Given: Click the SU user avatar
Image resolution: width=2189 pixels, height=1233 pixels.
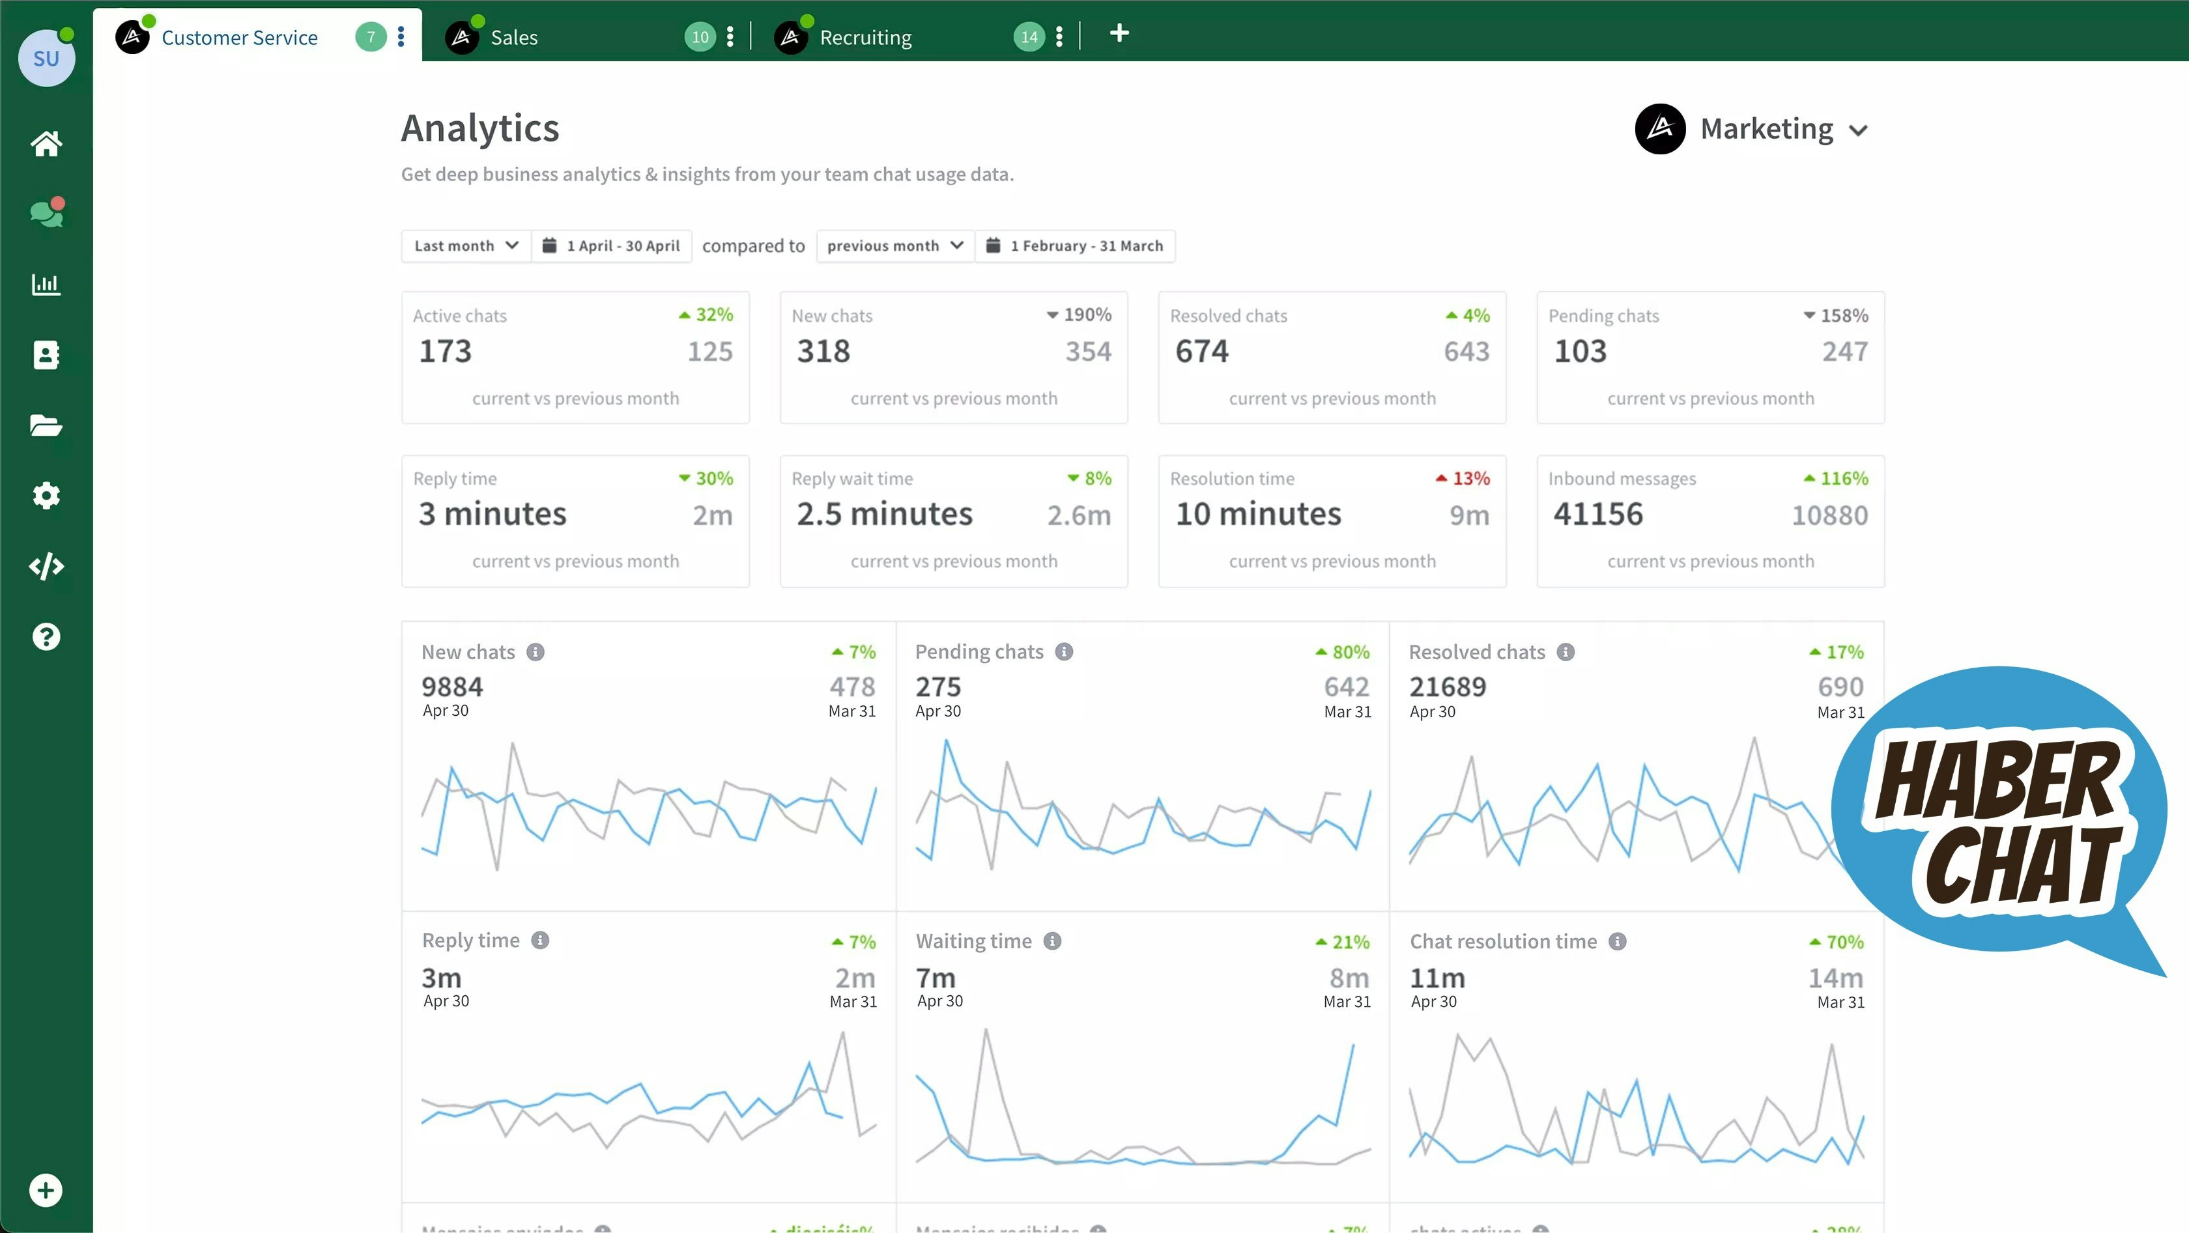Looking at the screenshot, I should 46,58.
